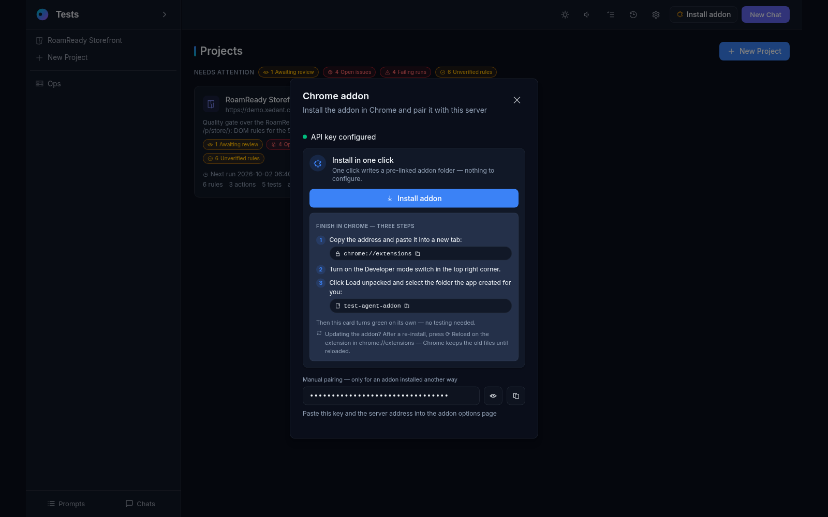This screenshot has width=828, height=517.
Task: Open settings gear in top toolbar
Action: click(656, 14)
